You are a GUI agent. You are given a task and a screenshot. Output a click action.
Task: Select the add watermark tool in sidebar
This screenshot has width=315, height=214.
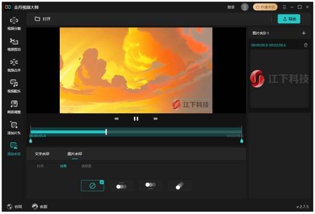[x=14, y=149]
